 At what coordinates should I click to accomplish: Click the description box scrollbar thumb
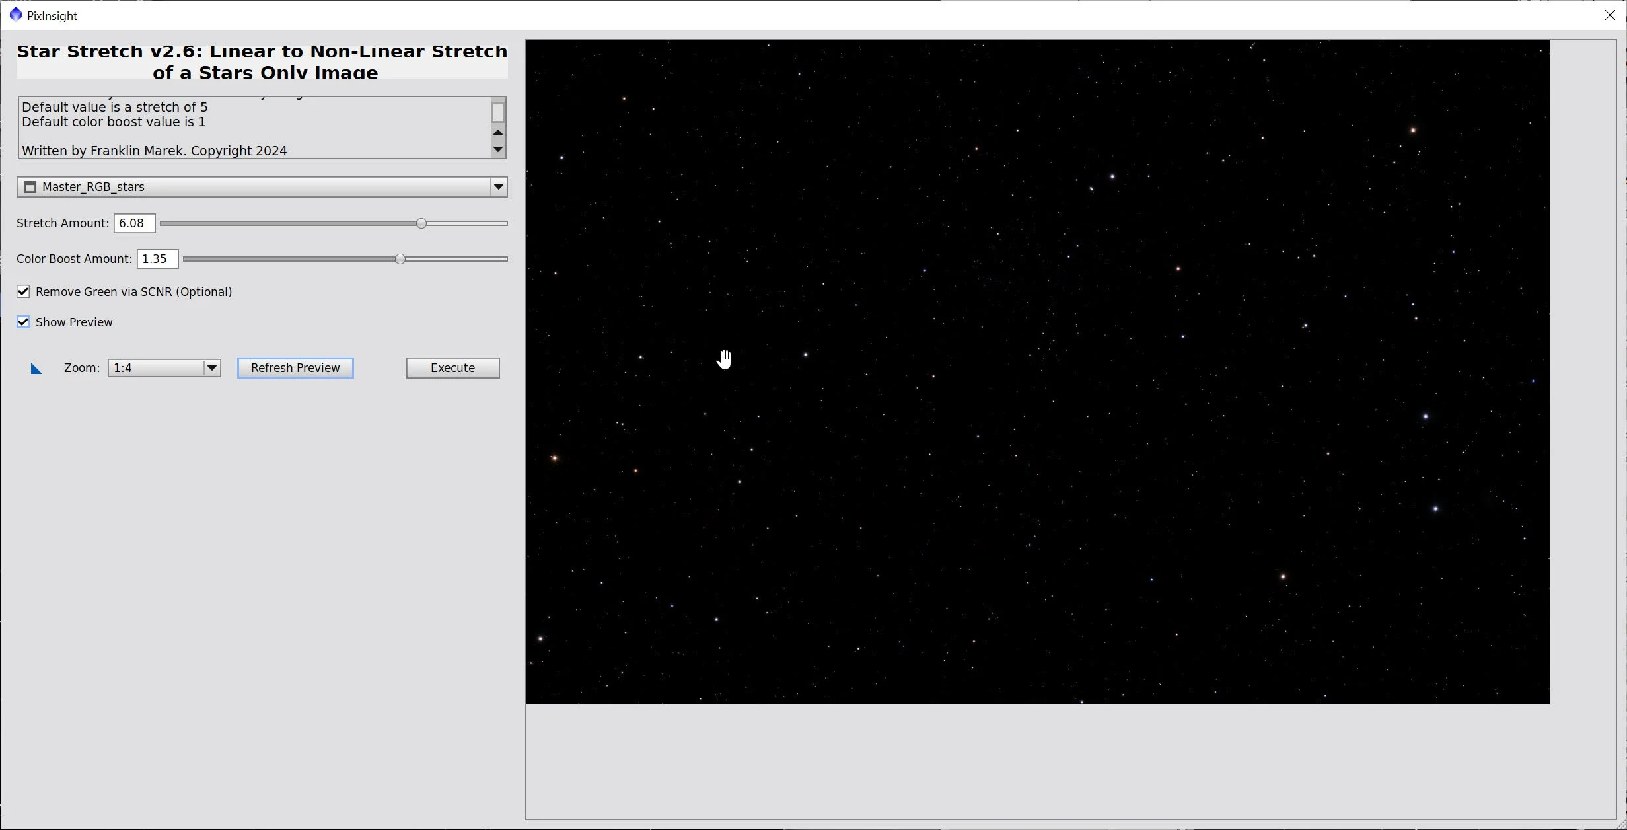(x=498, y=112)
